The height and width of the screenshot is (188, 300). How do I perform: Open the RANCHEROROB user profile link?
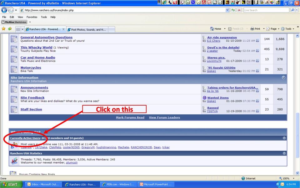(x=141, y=147)
